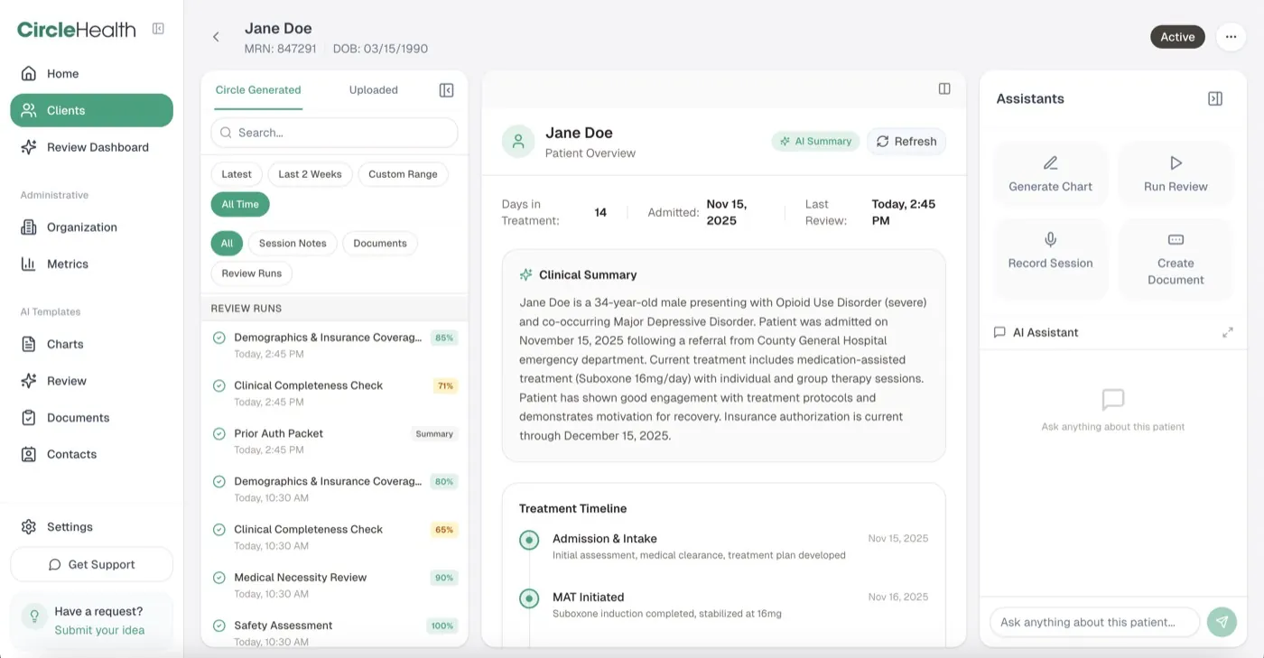Click the Active status badge
Image resolution: width=1264 pixels, height=658 pixels.
[x=1177, y=37]
